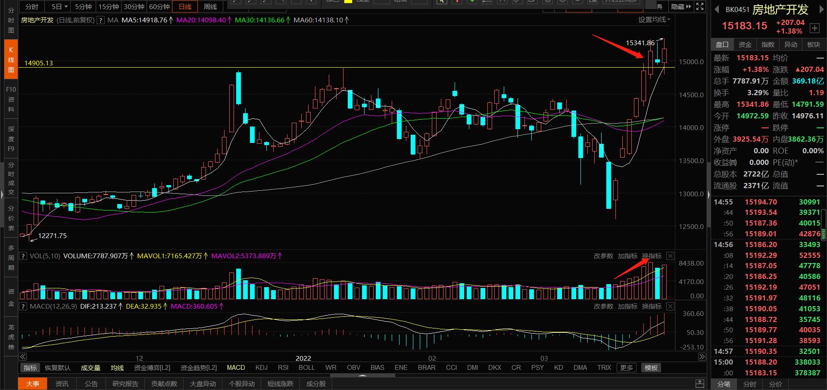Collapse left sidebar handle
The image size is (827, 390).
[x=2, y=195]
